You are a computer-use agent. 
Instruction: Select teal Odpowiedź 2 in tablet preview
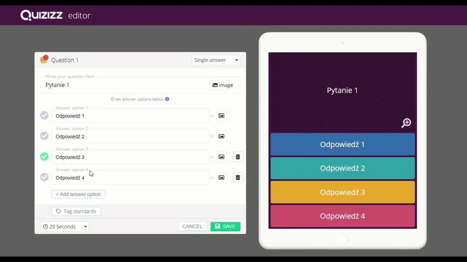coord(343,168)
